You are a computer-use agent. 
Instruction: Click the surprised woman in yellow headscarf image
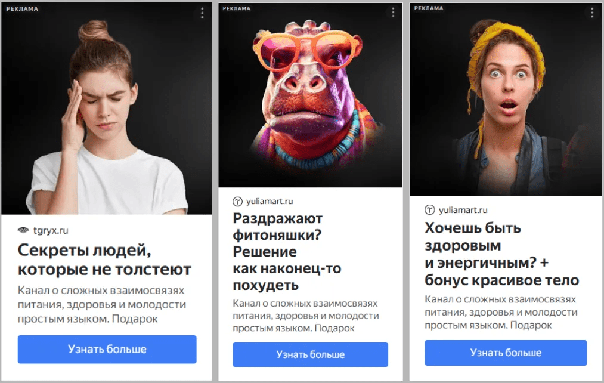point(506,99)
